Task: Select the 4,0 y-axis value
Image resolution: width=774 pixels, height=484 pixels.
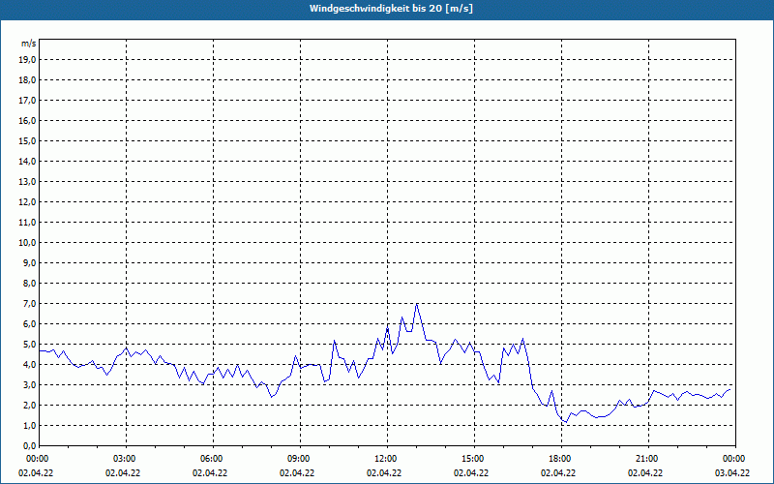Action: [x=29, y=365]
